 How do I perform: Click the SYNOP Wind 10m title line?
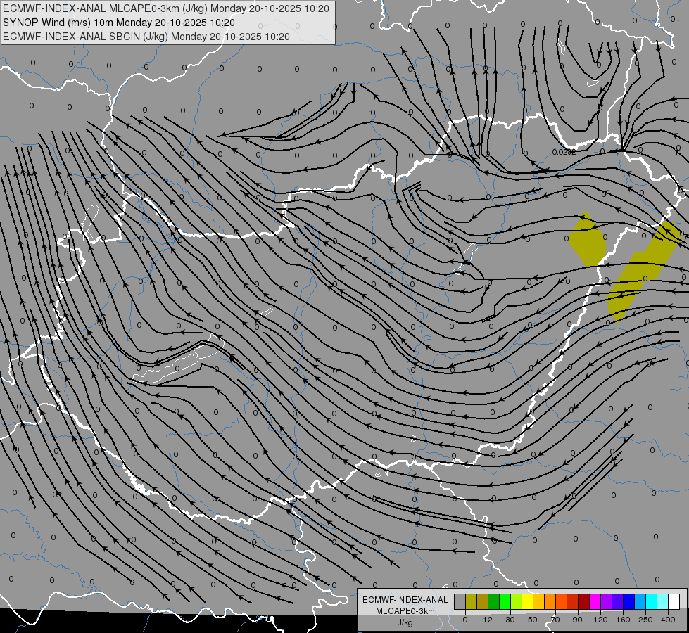119,23
